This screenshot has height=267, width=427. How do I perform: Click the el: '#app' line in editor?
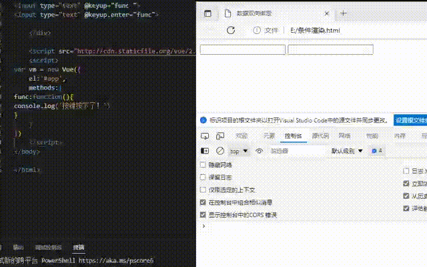(47, 79)
